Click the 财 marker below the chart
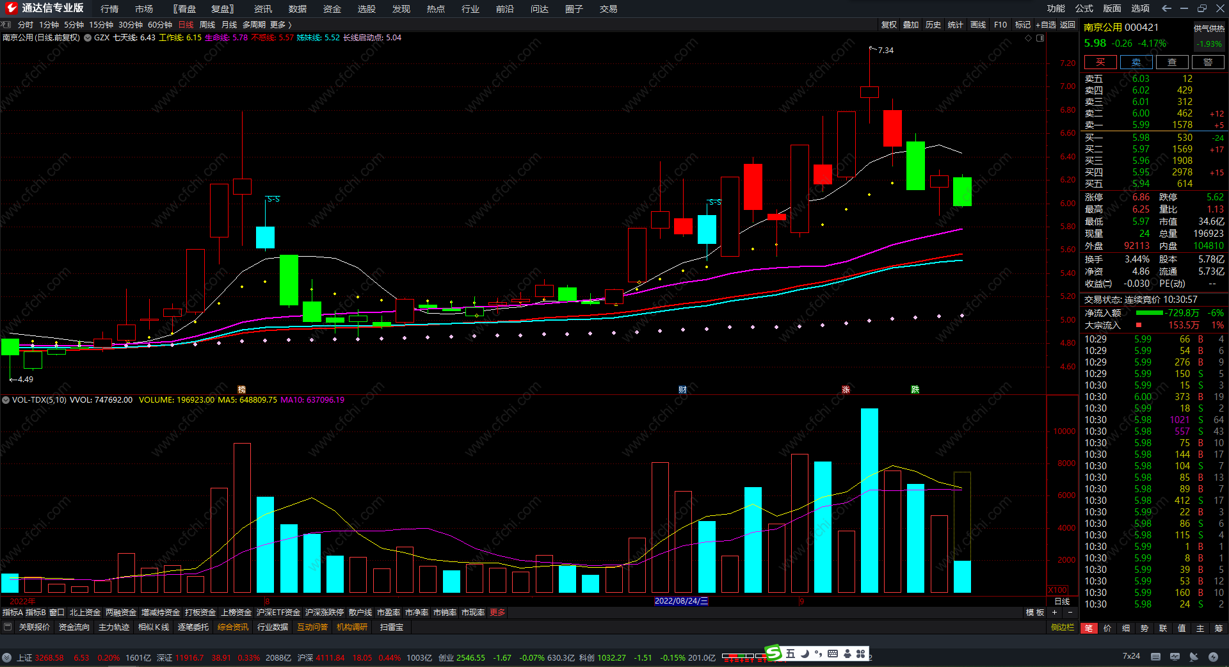The width and height of the screenshot is (1229, 667). click(x=682, y=389)
